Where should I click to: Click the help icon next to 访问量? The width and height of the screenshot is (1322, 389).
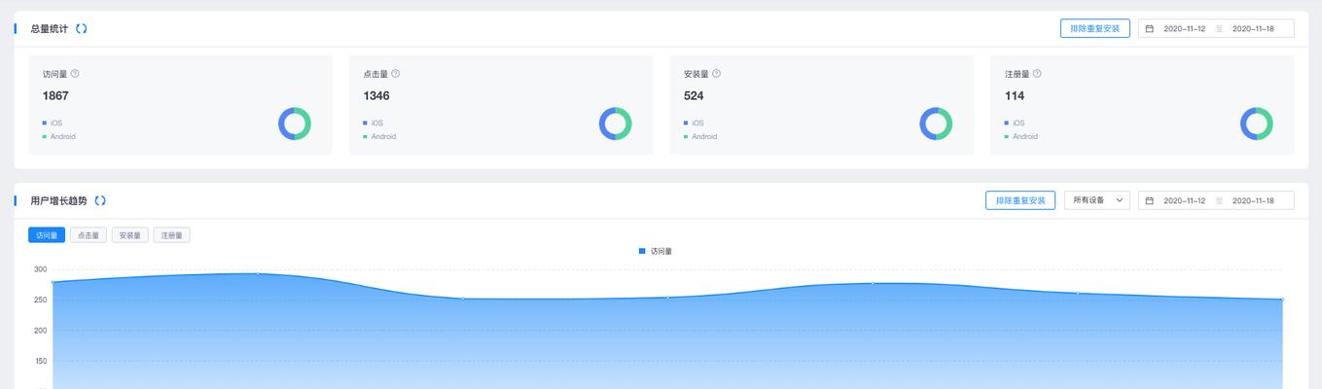click(x=75, y=74)
